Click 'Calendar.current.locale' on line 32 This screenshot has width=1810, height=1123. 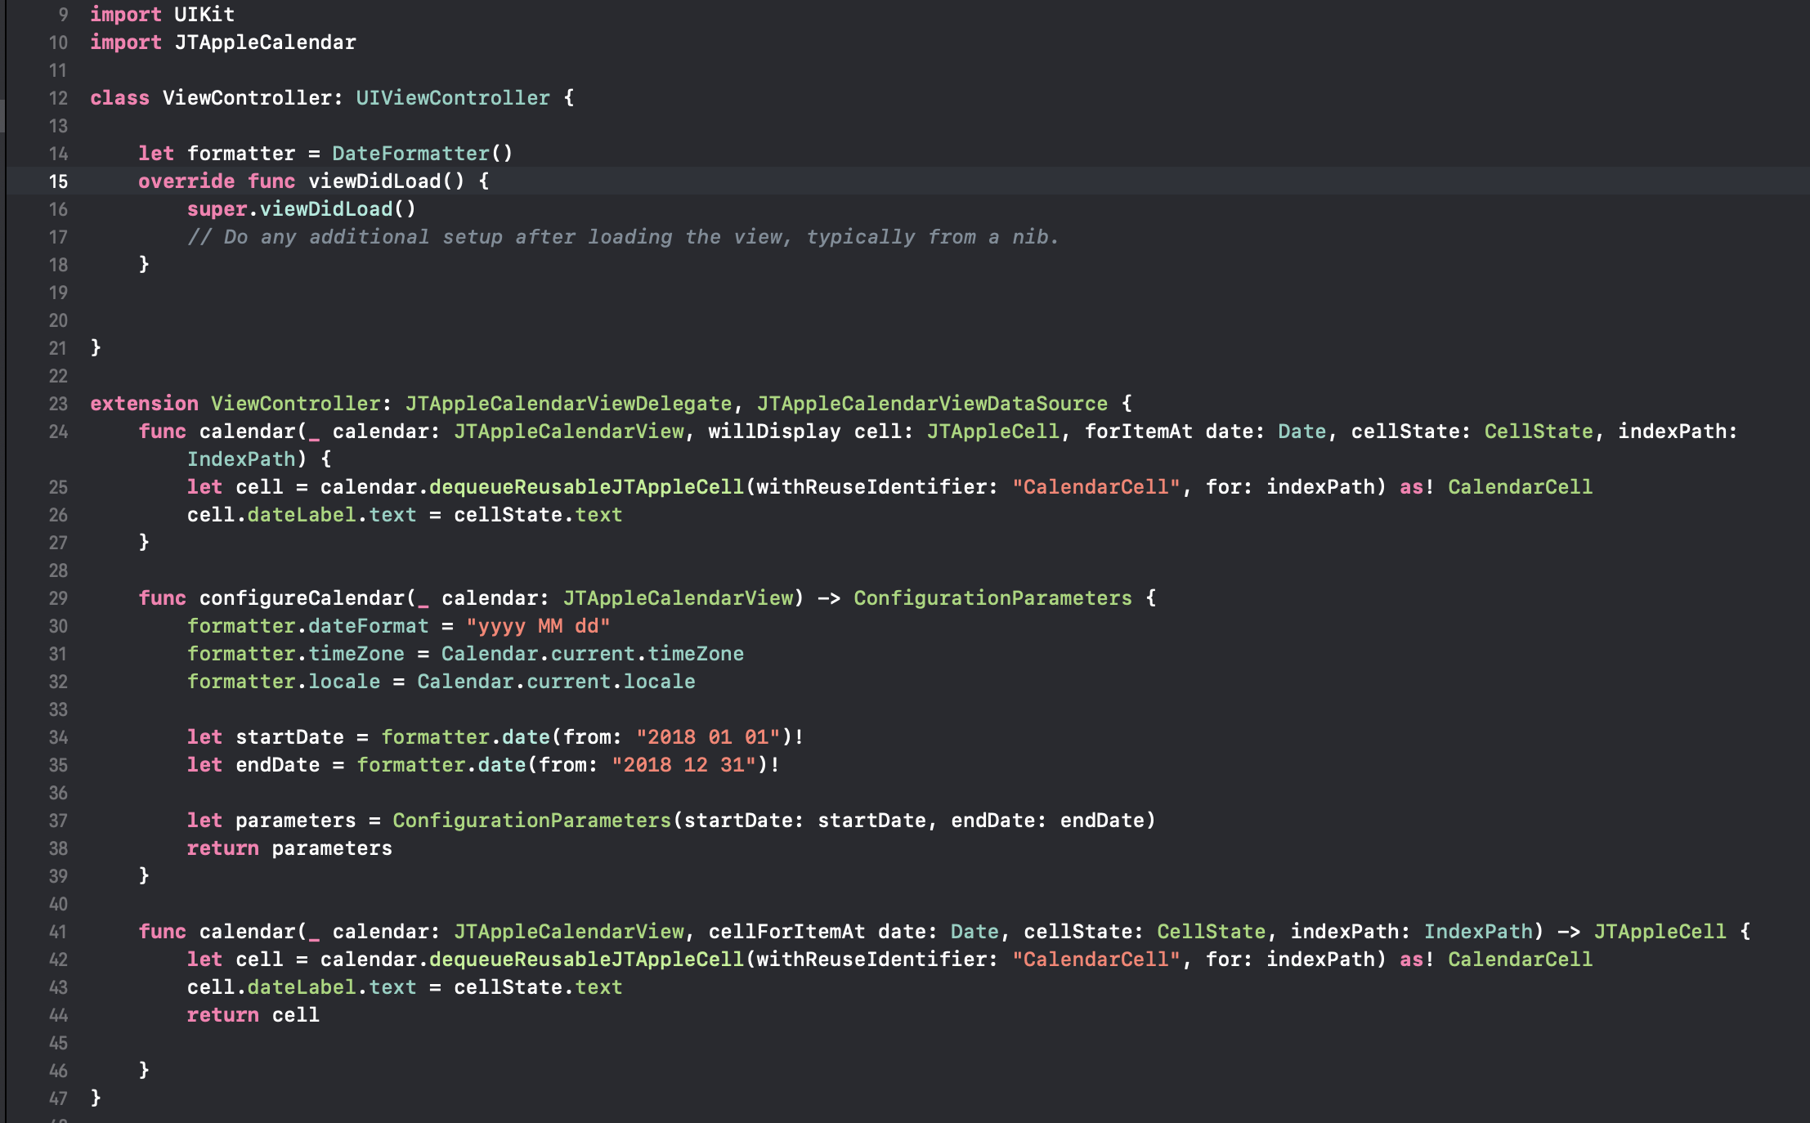pos(556,682)
